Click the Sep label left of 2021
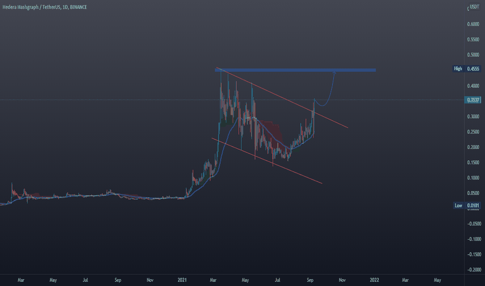Screen dimensions: 485x286 [118, 280]
